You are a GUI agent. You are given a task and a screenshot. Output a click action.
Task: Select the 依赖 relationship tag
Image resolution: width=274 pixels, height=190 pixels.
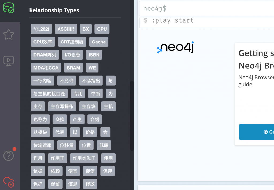(x=55, y=171)
